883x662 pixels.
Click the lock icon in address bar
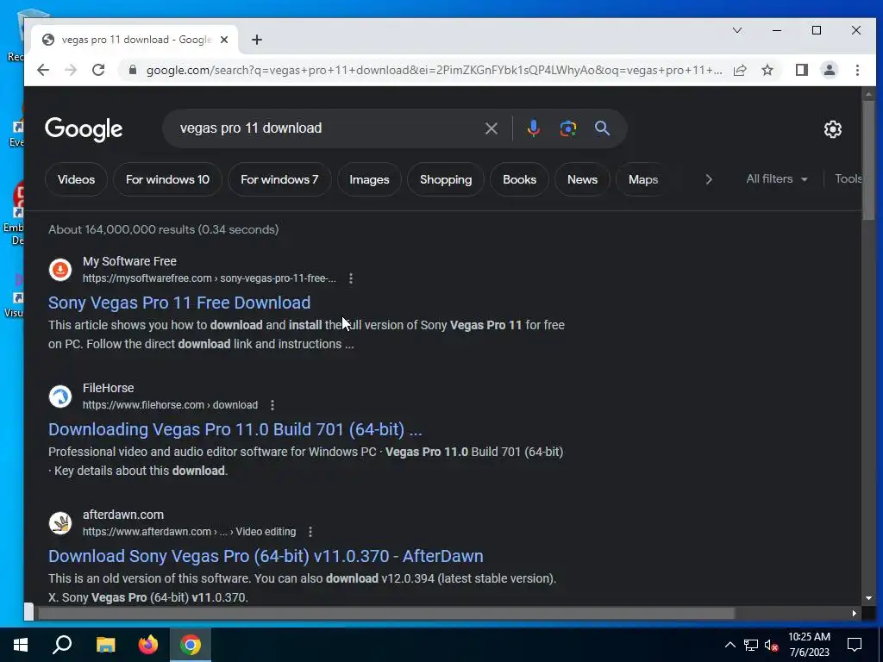tap(133, 70)
